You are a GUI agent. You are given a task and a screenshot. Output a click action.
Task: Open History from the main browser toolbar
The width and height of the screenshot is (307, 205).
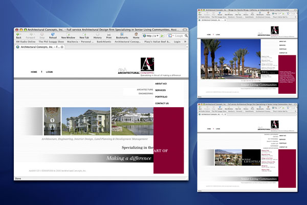(97, 35)
